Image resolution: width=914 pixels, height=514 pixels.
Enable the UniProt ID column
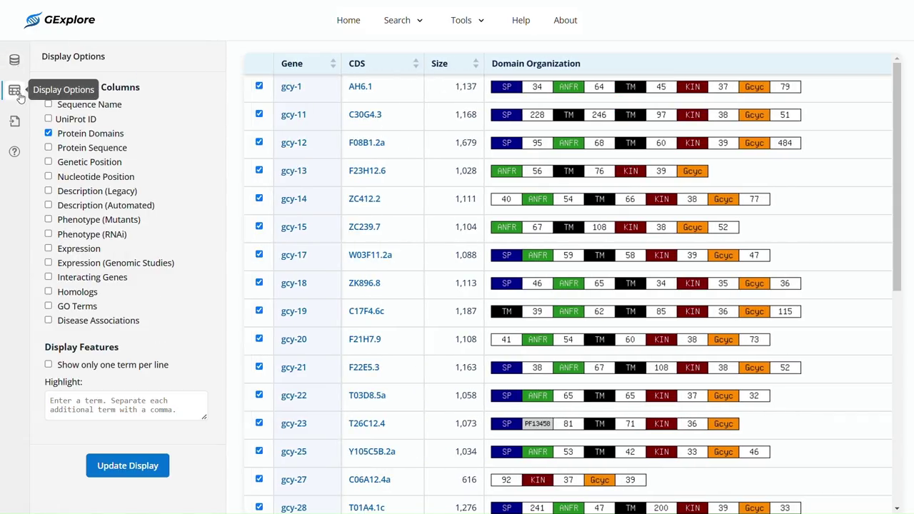click(x=49, y=119)
